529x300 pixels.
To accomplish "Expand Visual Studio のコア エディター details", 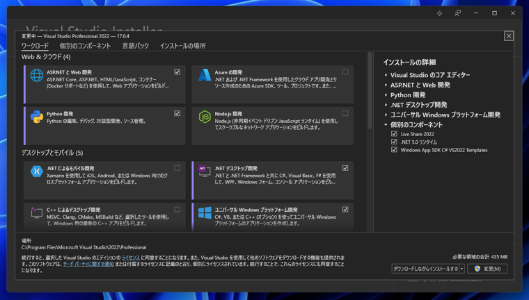I will coord(386,75).
